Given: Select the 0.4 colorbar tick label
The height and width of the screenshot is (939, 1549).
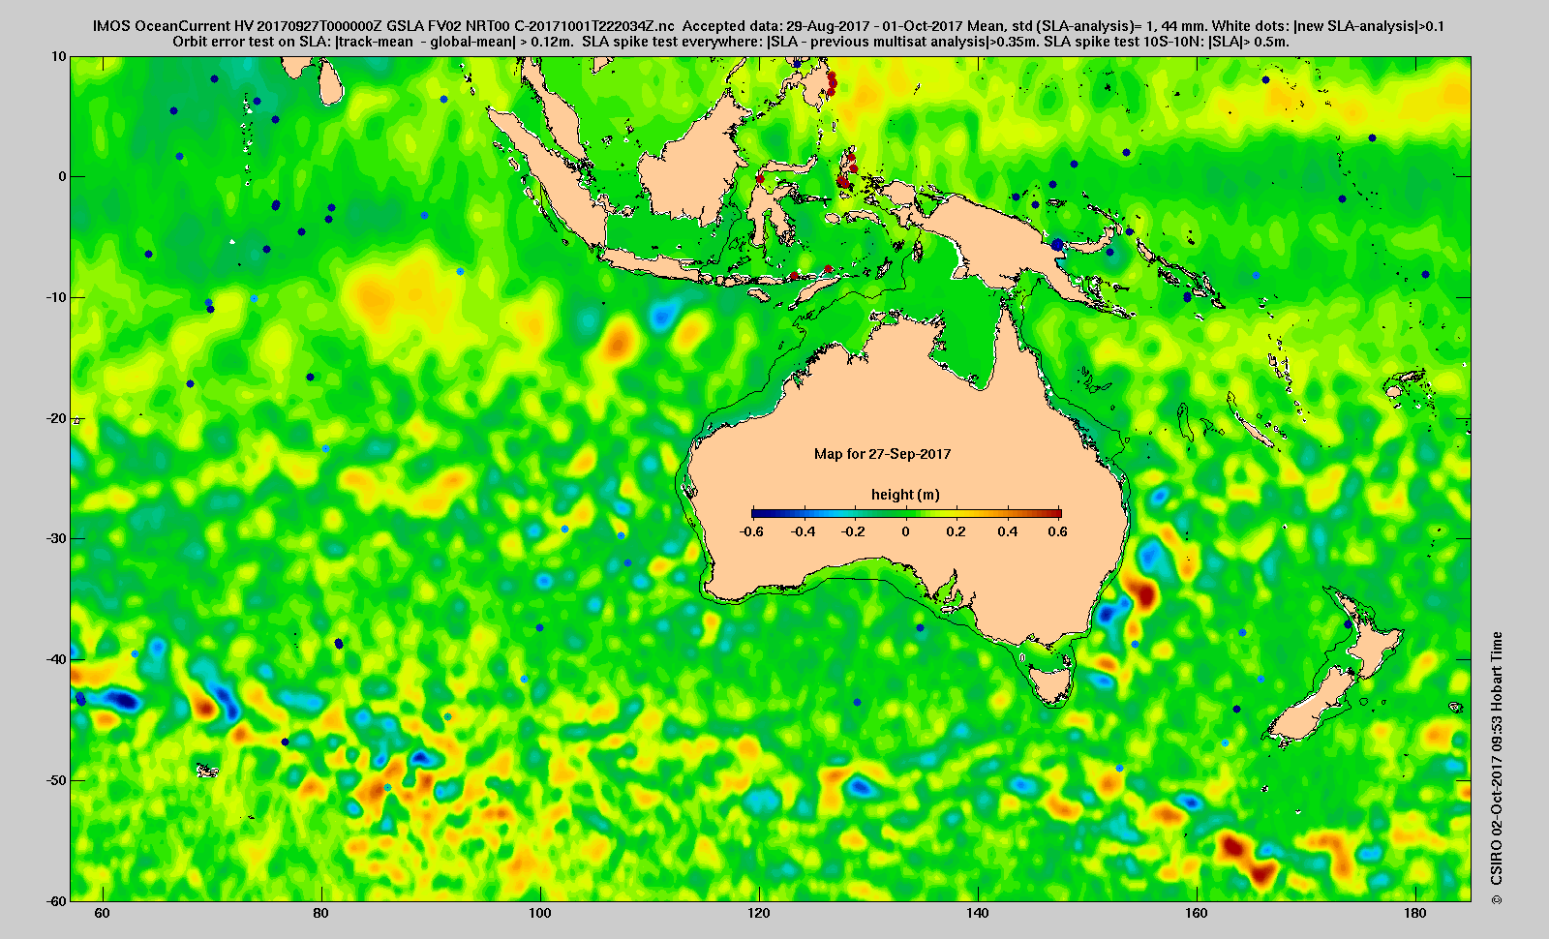Looking at the screenshot, I should 1008,531.
